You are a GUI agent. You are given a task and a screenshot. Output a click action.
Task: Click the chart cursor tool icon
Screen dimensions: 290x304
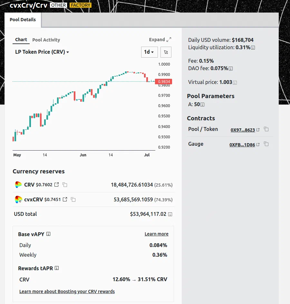[166, 52]
